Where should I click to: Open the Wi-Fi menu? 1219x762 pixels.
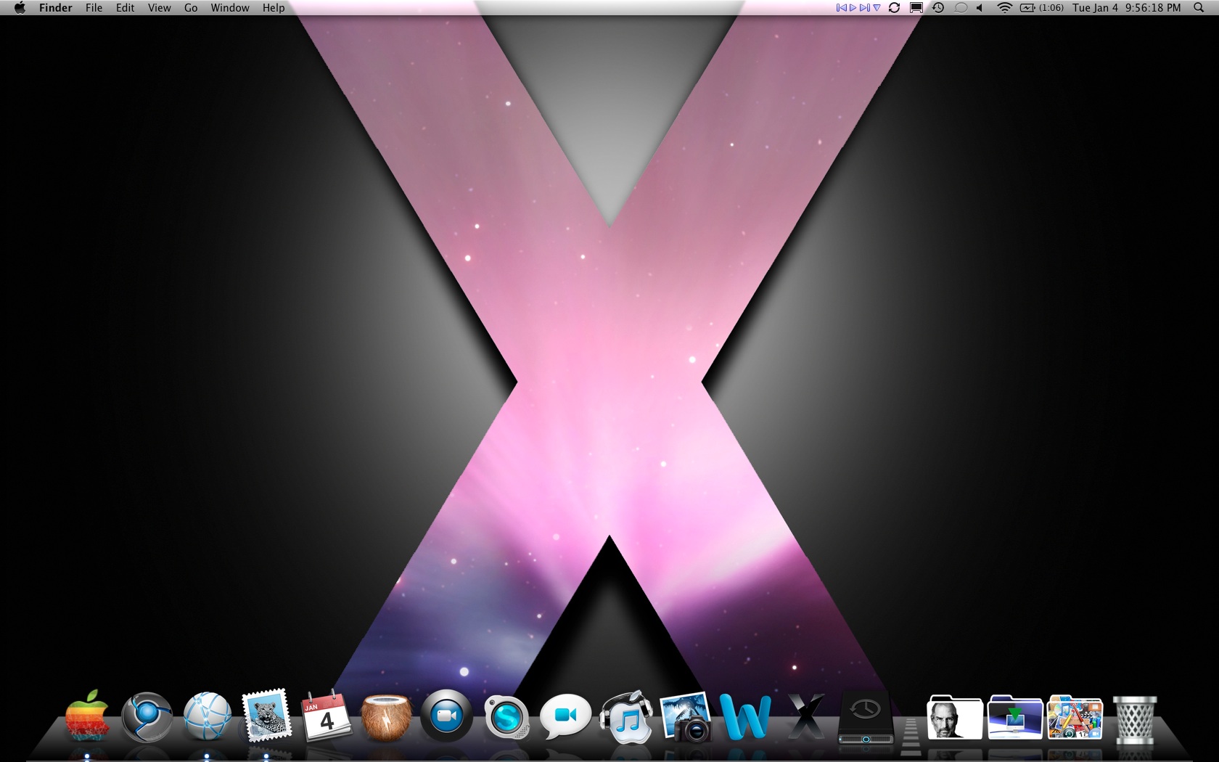(1004, 8)
